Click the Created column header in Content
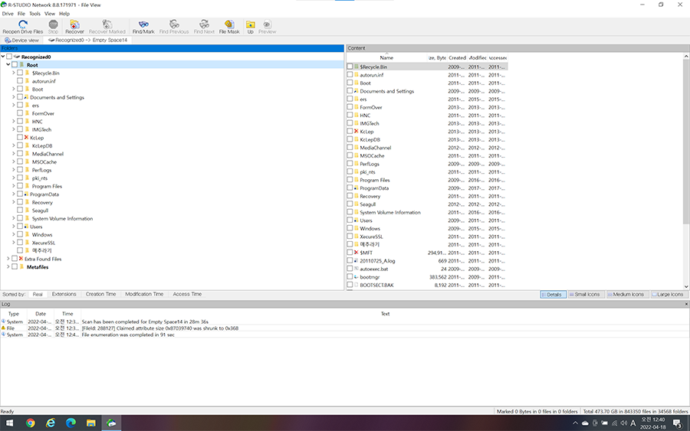 pyautogui.click(x=457, y=57)
